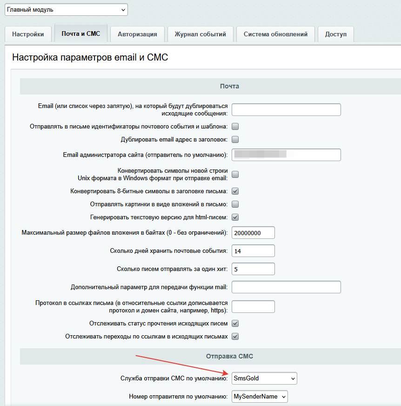This screenshot has width=401, height=406.
Task: Enable sending images as attachments checkbox
Action: pos(235,204)
